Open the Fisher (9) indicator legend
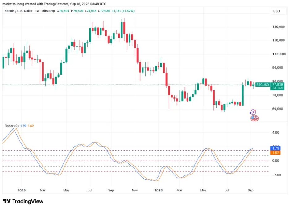Viewport: 290px width, 209px height. (11, 126)
